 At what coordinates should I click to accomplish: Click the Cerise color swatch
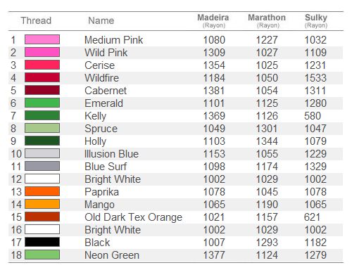pos(42,65)
